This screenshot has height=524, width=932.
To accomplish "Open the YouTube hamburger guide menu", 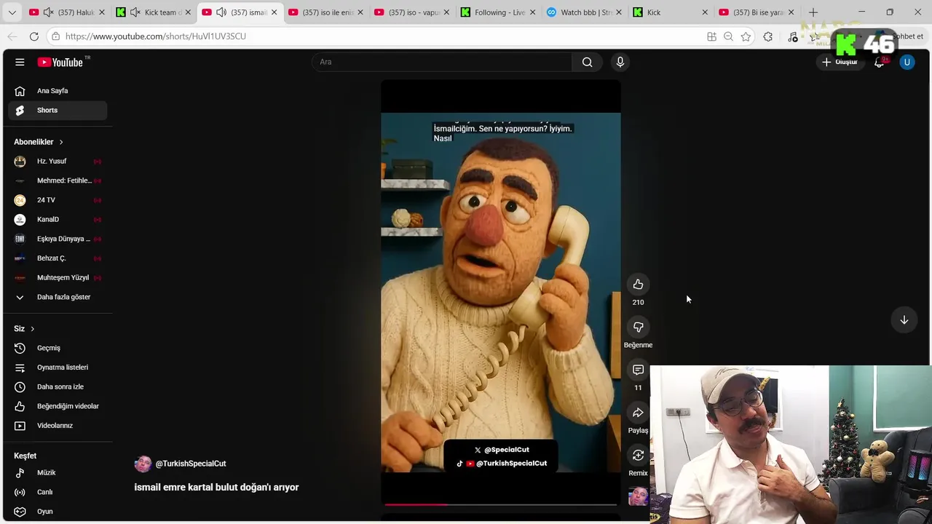I will tap(20, 62).
